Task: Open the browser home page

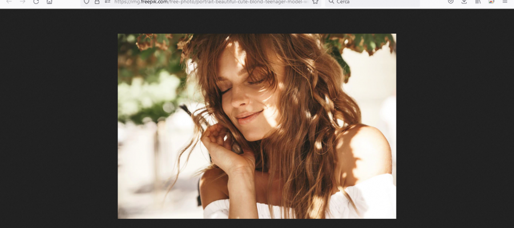Action: click(x=50, y=2)
